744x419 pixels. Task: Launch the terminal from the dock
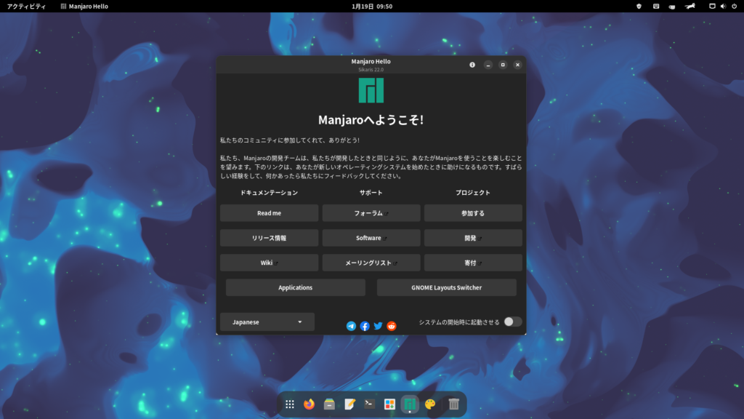[369, 404]
